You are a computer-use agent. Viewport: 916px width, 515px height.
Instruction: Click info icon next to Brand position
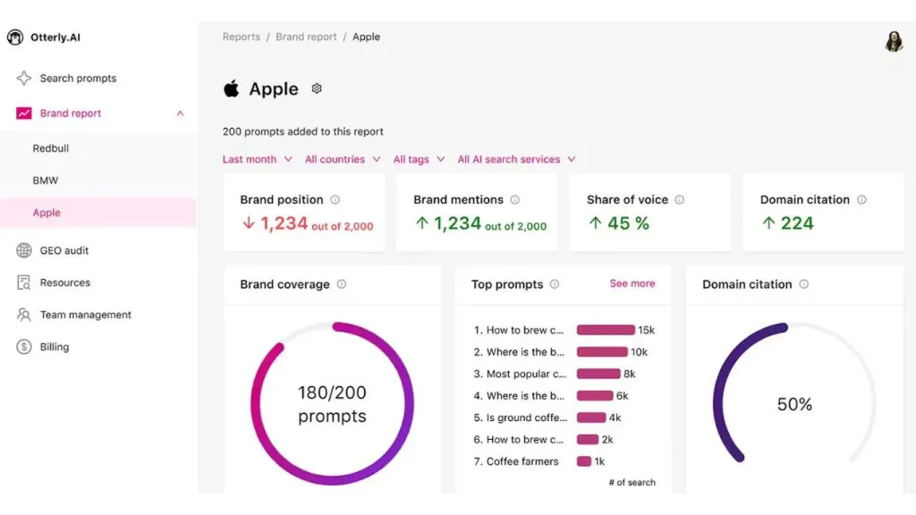[335, 199]
